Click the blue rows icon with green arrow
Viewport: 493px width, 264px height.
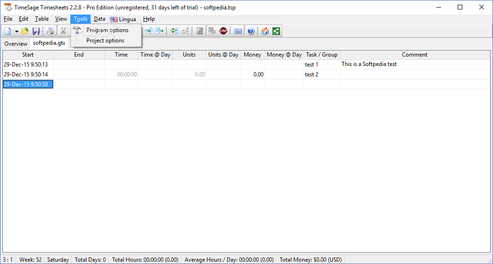coord(160,31)
